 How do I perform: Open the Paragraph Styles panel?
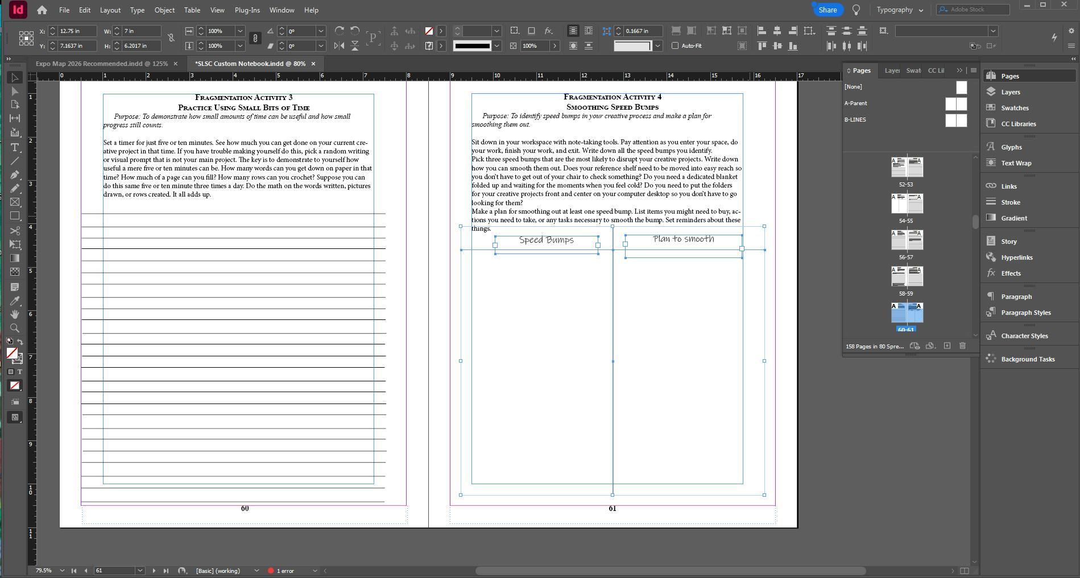click(x=1025, y=313)
